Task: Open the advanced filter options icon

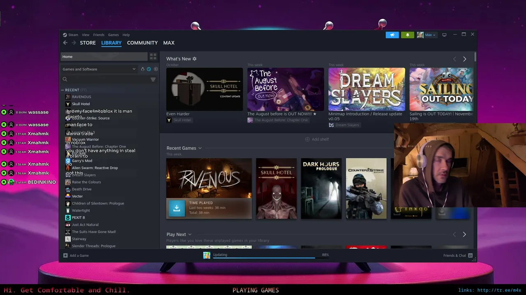Action: [153, 79]
